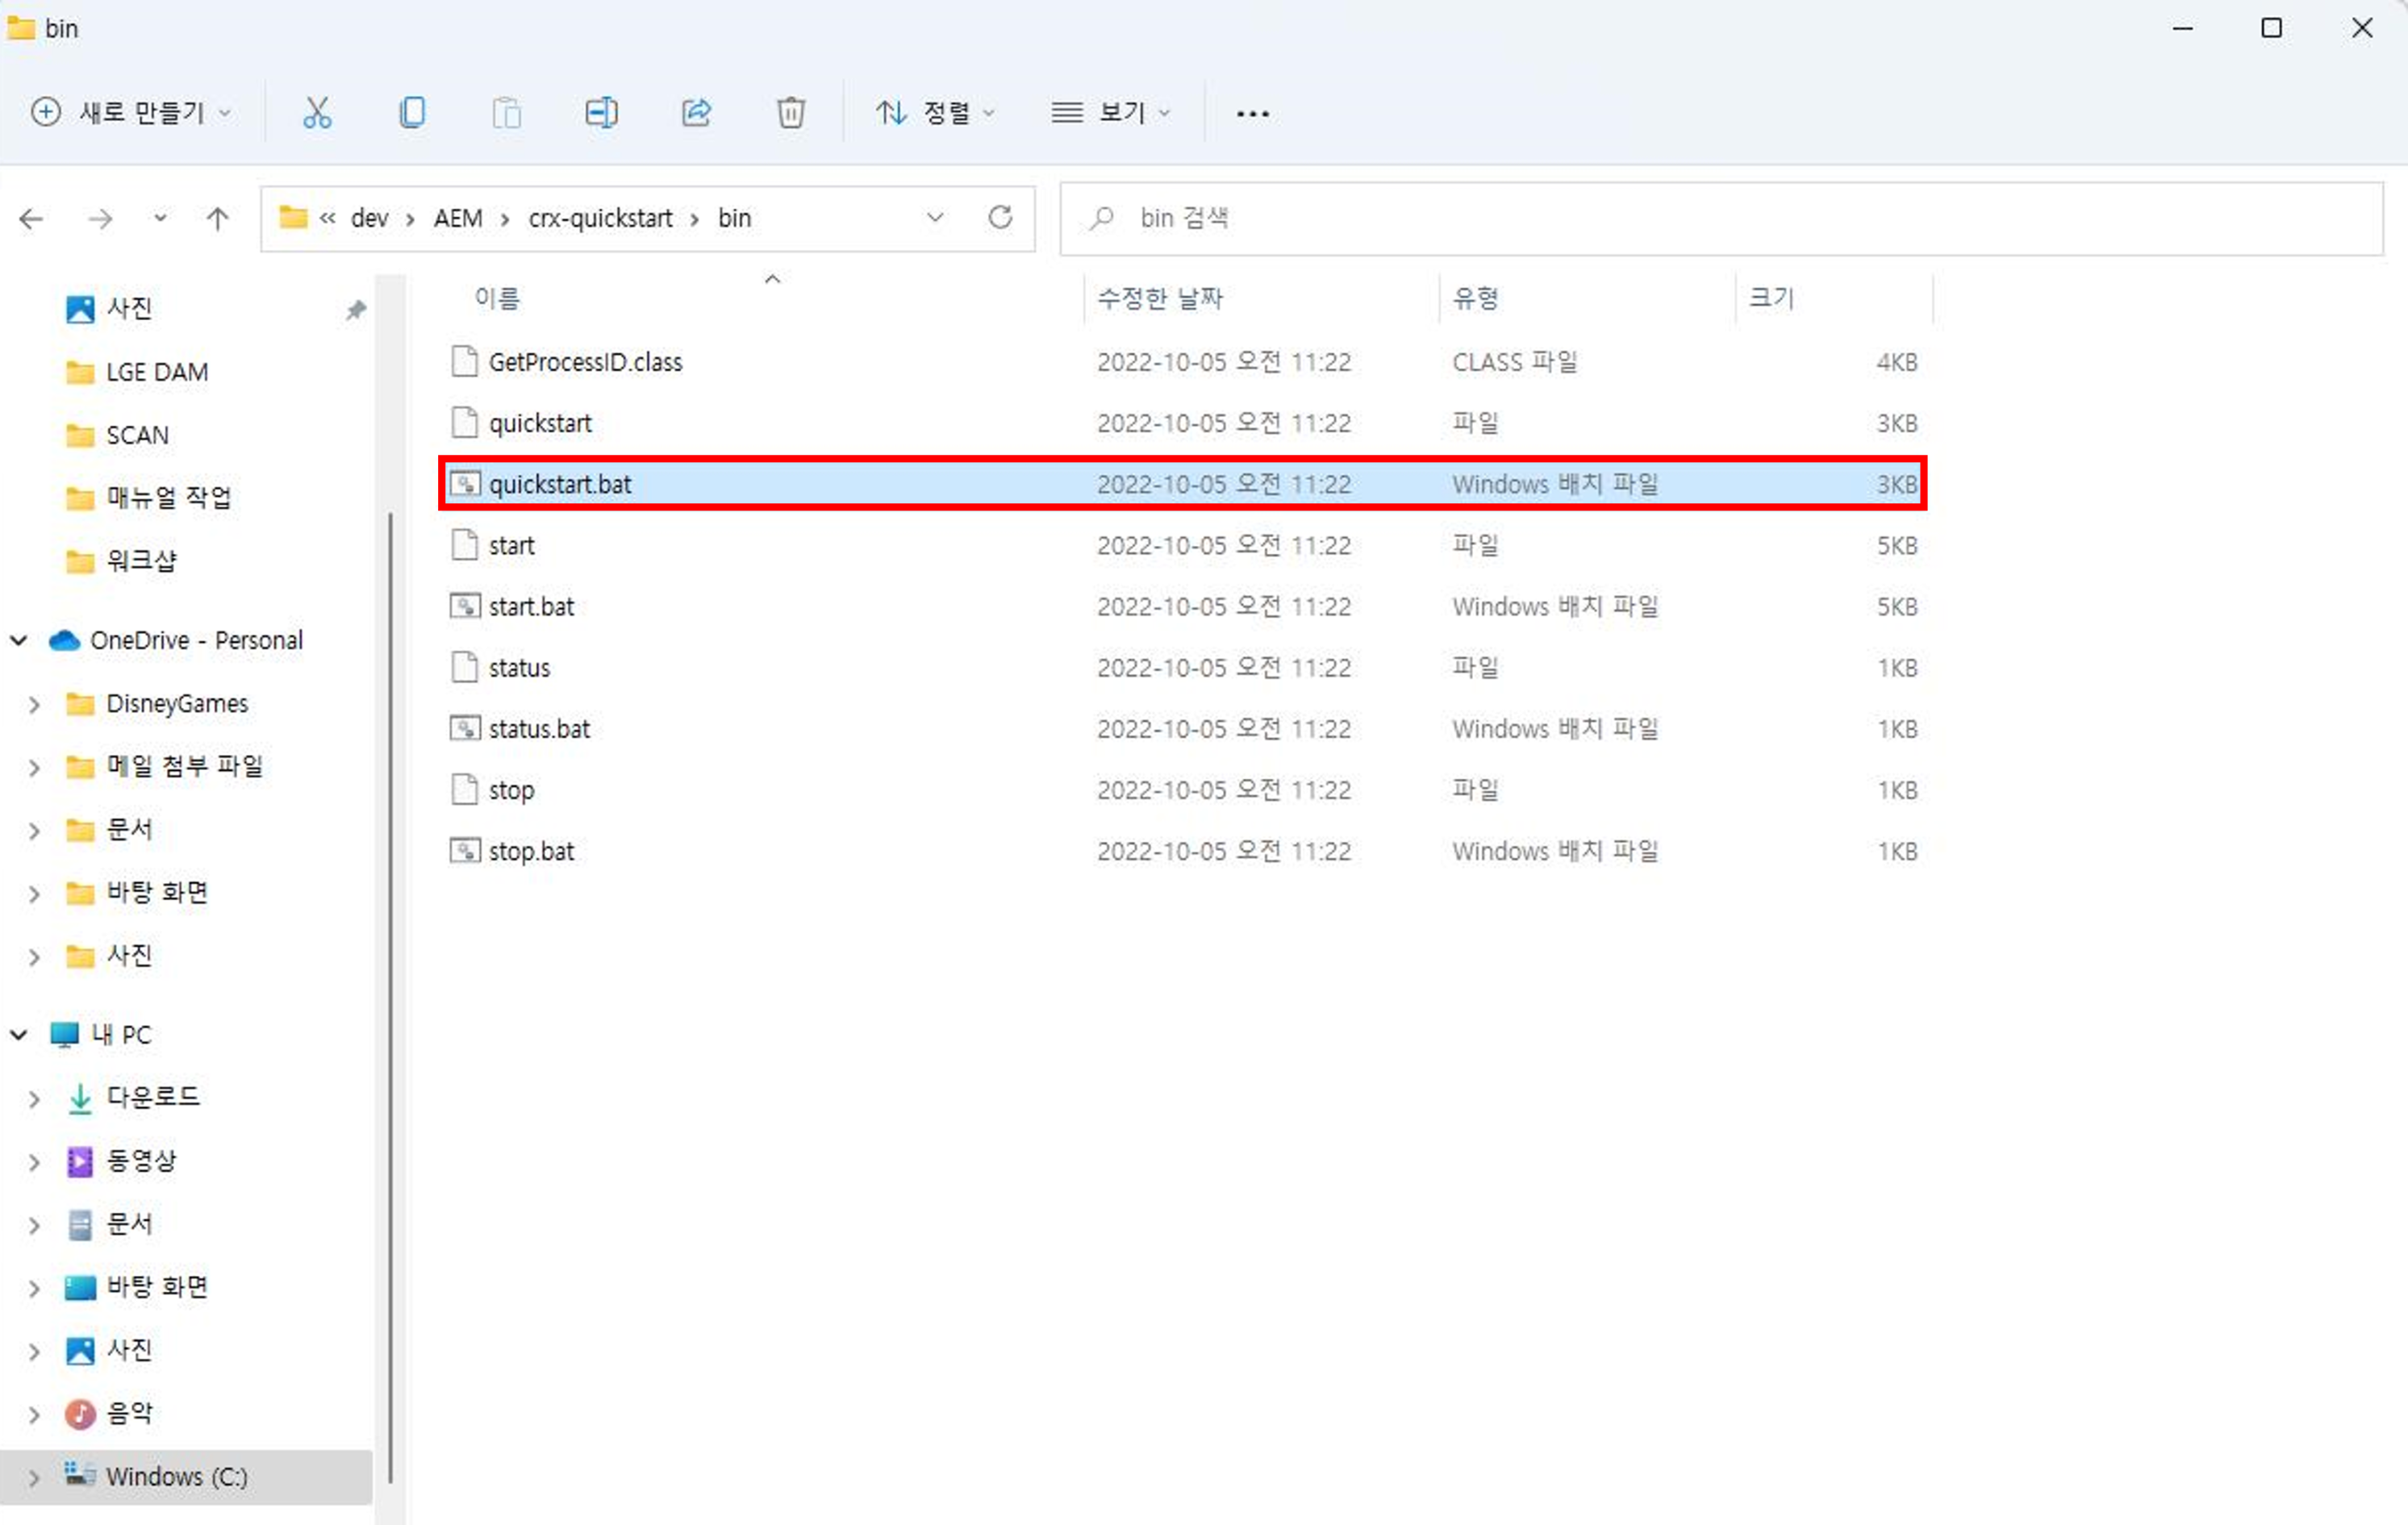Click AEM in the breadcrumb path
This screenshot has width=2408, height=1525.
[458, 218]
